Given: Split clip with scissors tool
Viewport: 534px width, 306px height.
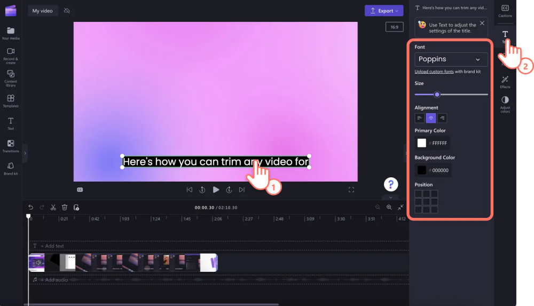Looking at the screenshot, I should [x=53, y=207].
